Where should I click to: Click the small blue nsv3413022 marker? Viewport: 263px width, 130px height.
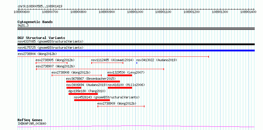[x=137, y=63]
